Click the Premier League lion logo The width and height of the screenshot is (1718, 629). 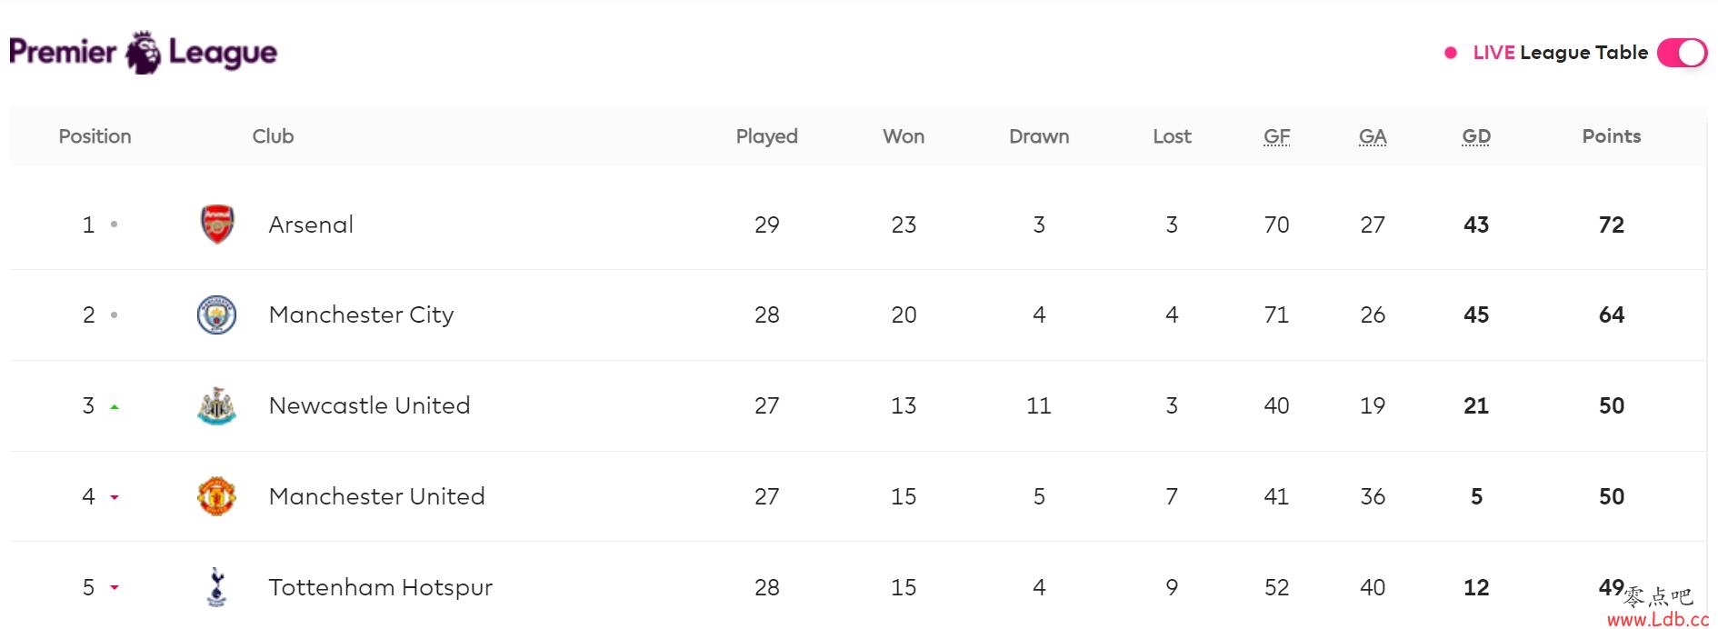(143, 52)
